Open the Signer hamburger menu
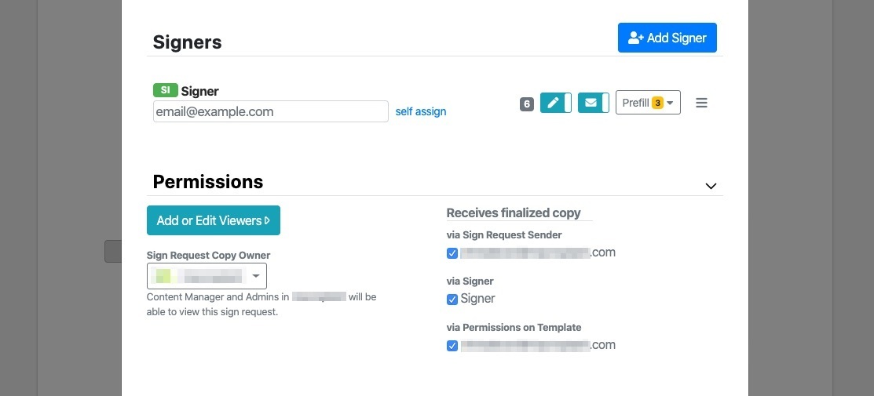The width and height of the screenshot is (874, 396). (x=702, y=103)
